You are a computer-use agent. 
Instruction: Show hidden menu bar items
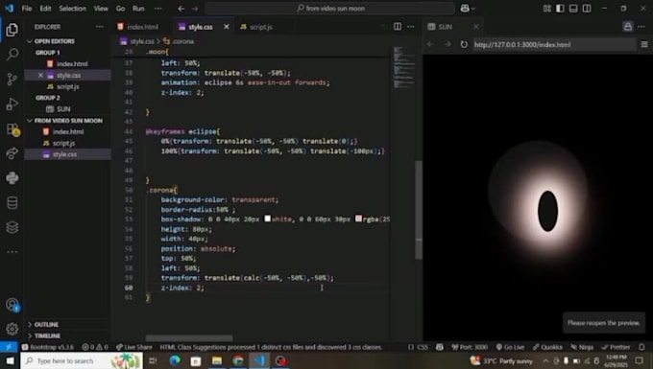(x=157, y=9)
